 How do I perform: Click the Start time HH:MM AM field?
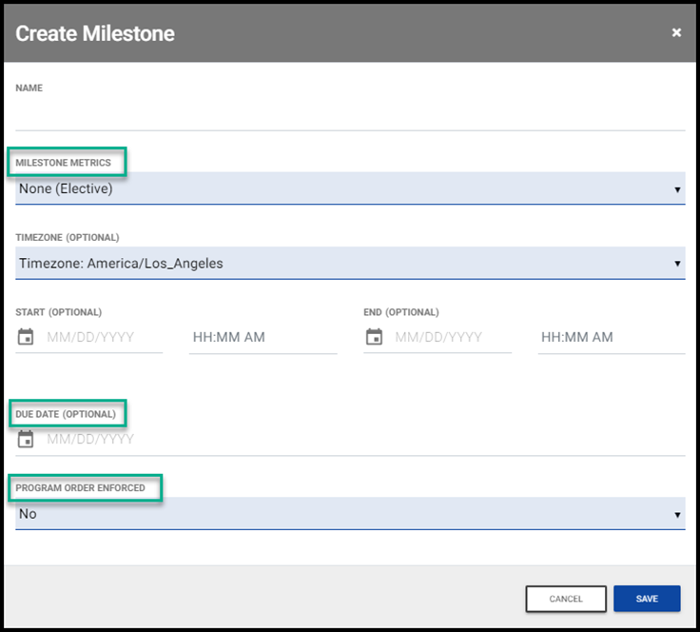coord(262,337)
